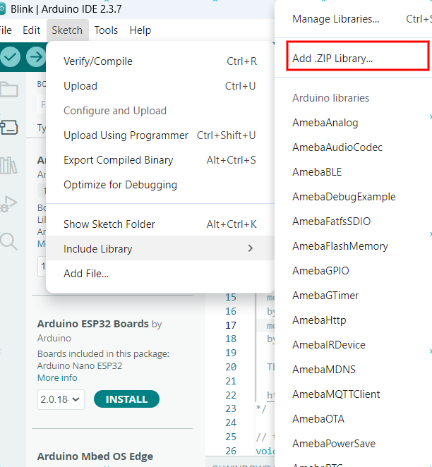Click the Arduino ESP32 Boards title
The image size is (432, 467).
coord(92,324)
